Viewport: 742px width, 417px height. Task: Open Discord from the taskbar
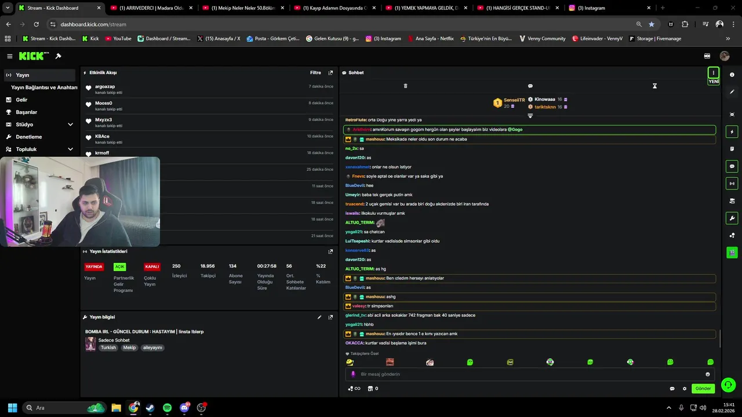coord(185,408)
